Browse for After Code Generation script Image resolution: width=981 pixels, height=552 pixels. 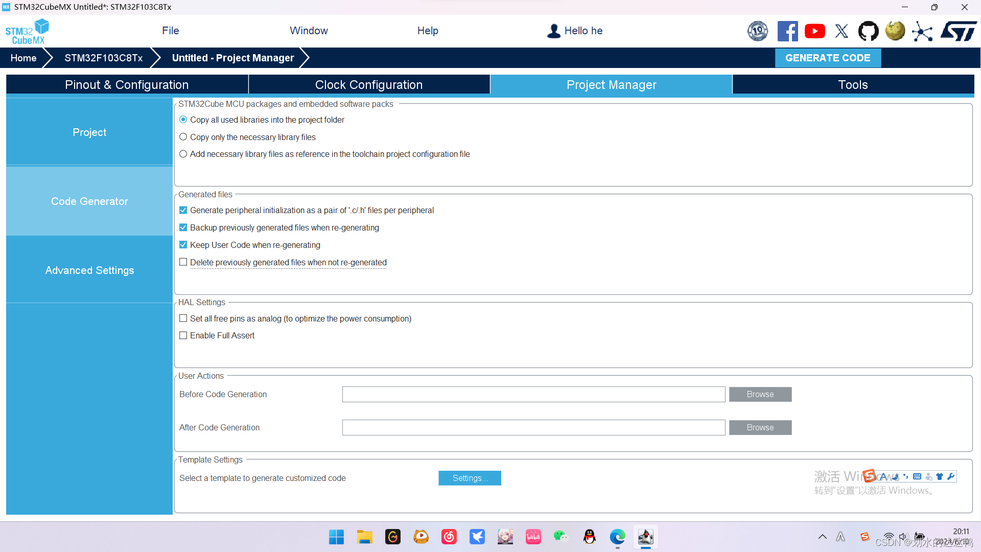pos(760,428)
